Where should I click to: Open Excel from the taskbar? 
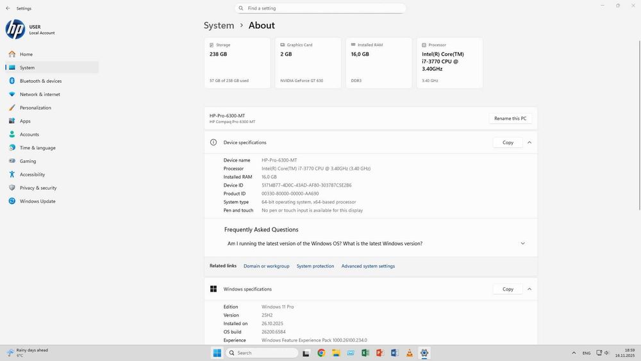[365, 353]
